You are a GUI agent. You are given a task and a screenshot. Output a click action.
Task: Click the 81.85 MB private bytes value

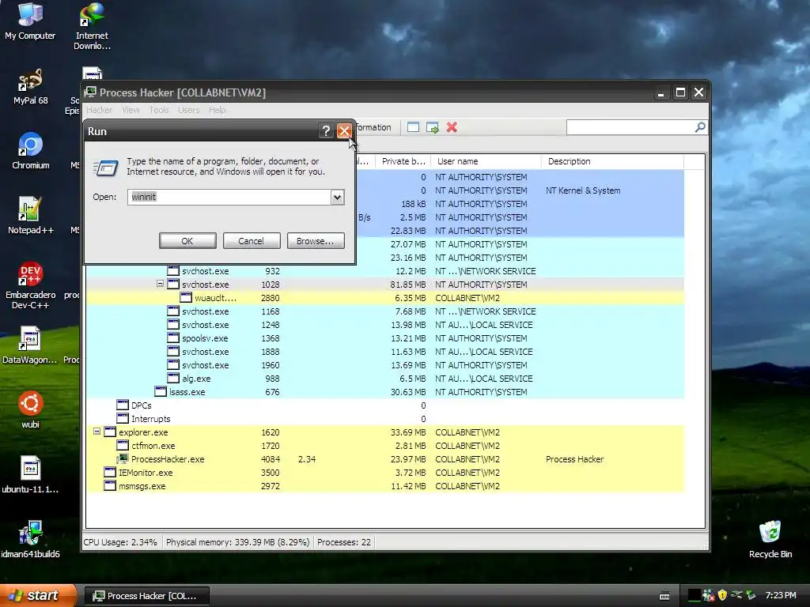(408, 285)
